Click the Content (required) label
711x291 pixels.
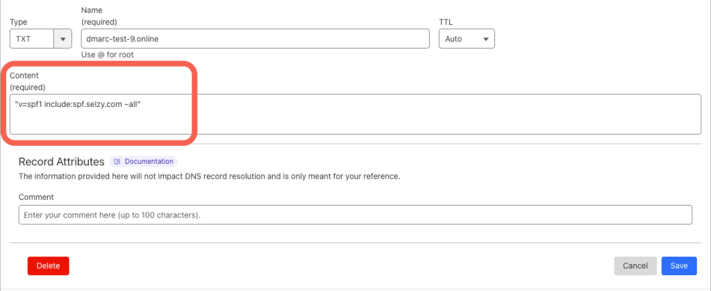tap(27, 81)
